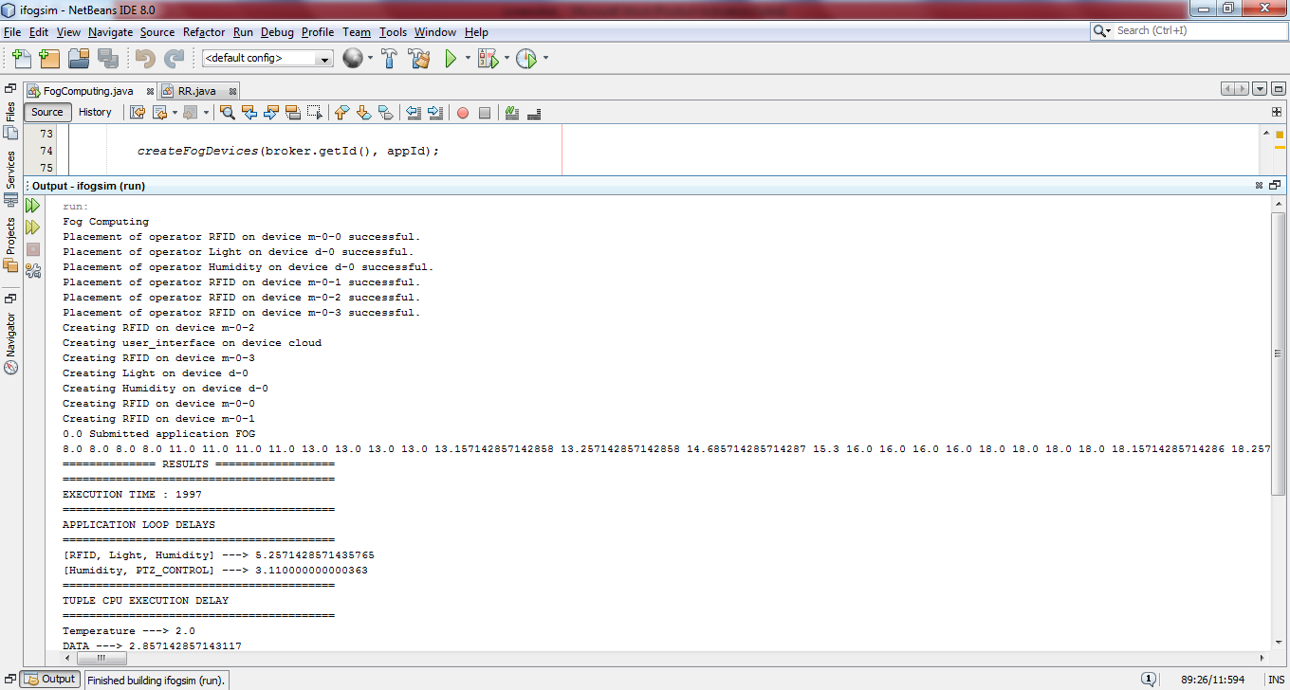Expand the Debug Project dropdown arrow
Image resolution: width=1290 pixels, height=690 pixels.
[507, 59]
